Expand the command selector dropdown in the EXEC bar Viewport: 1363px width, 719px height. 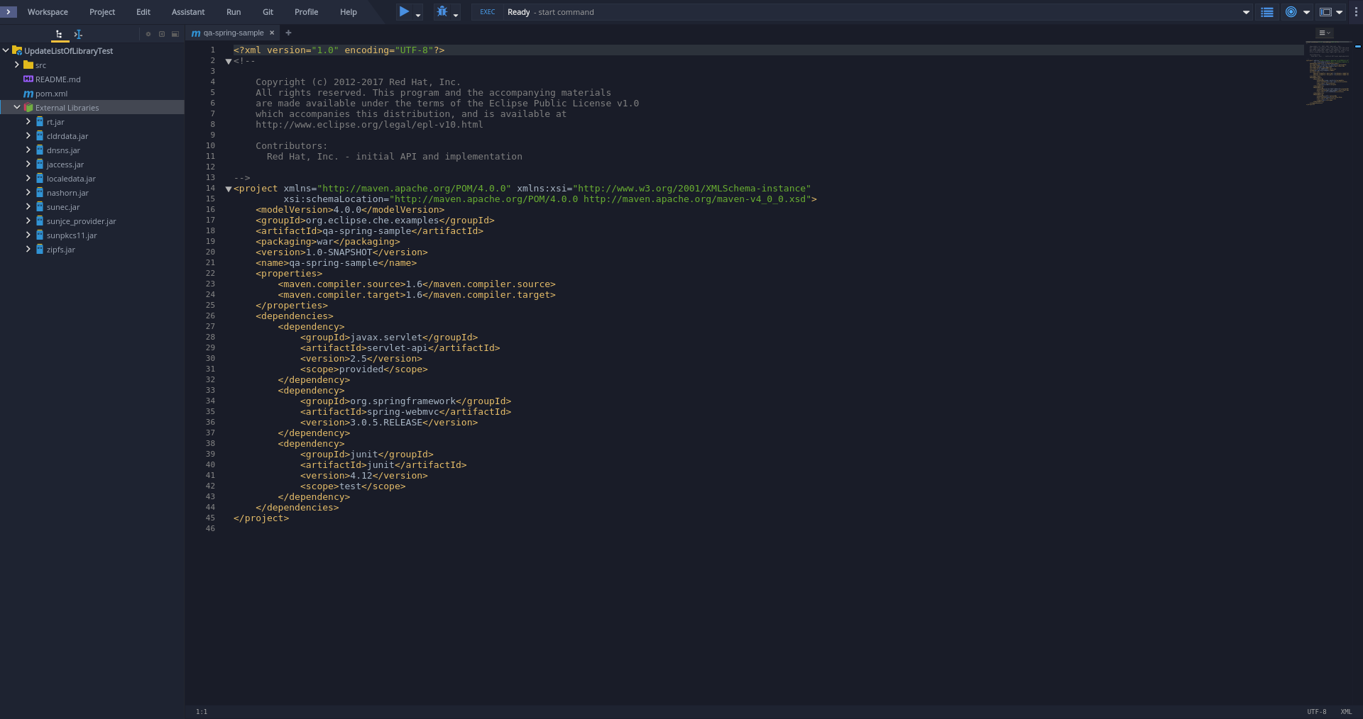click(x=1246, y=12)
